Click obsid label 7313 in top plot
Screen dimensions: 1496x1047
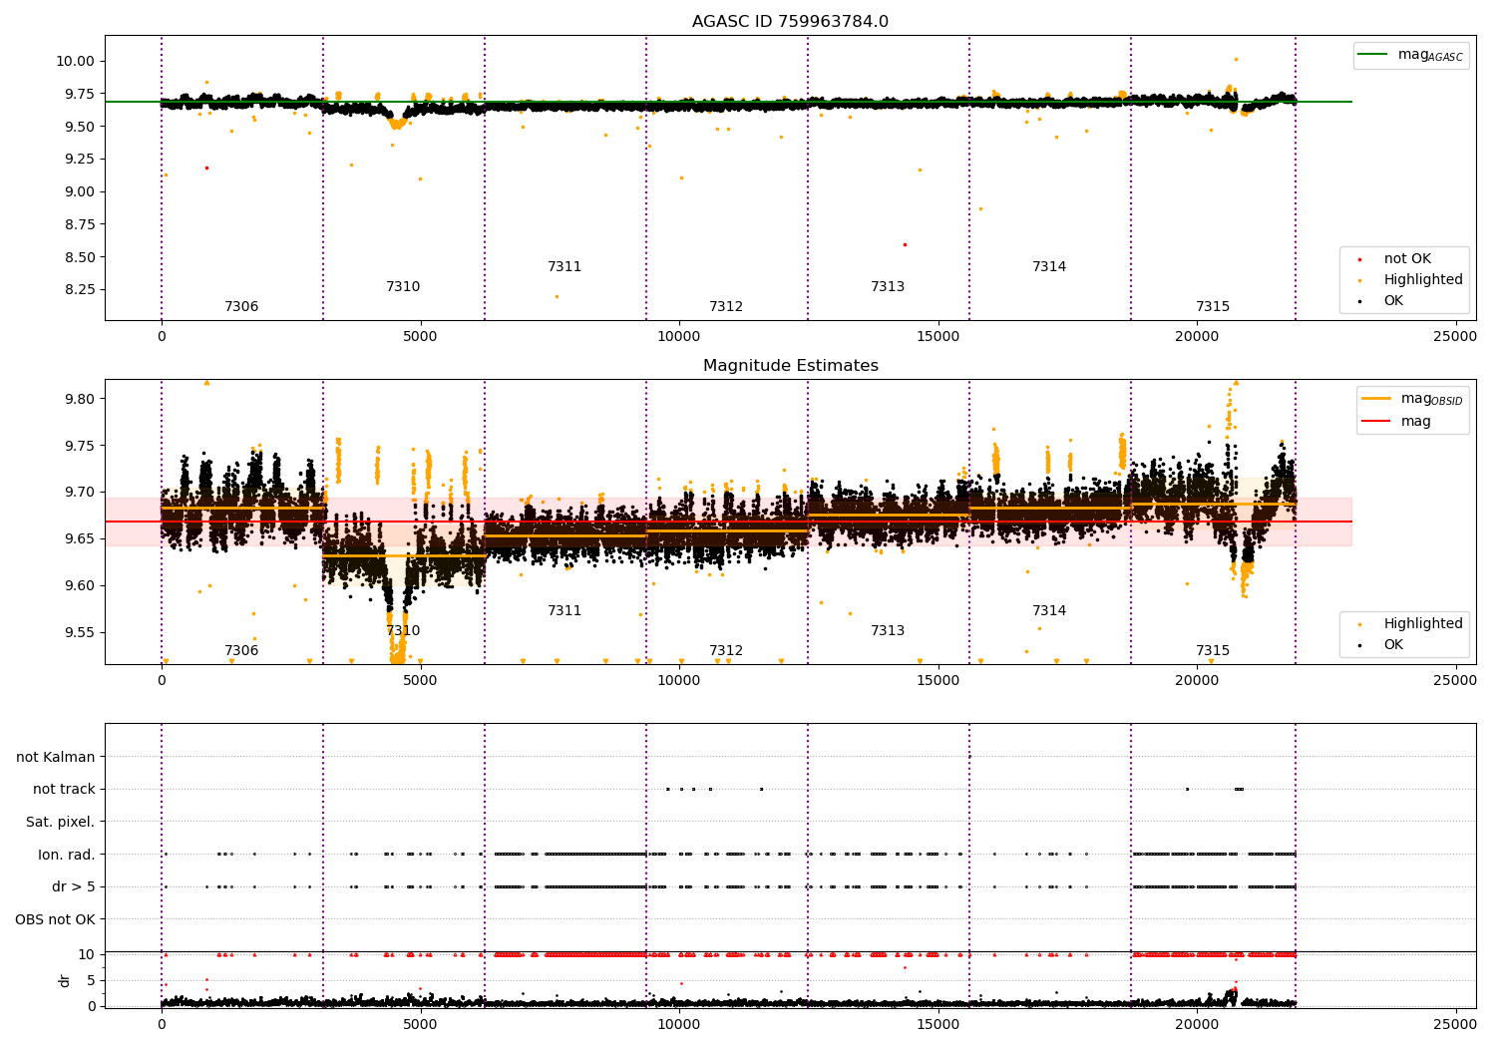(x=888, y=286)
